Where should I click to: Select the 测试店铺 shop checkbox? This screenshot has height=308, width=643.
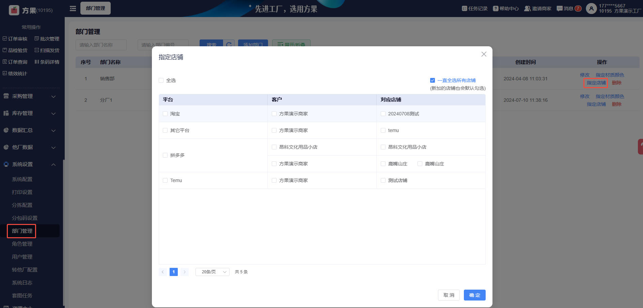[383, 180]
